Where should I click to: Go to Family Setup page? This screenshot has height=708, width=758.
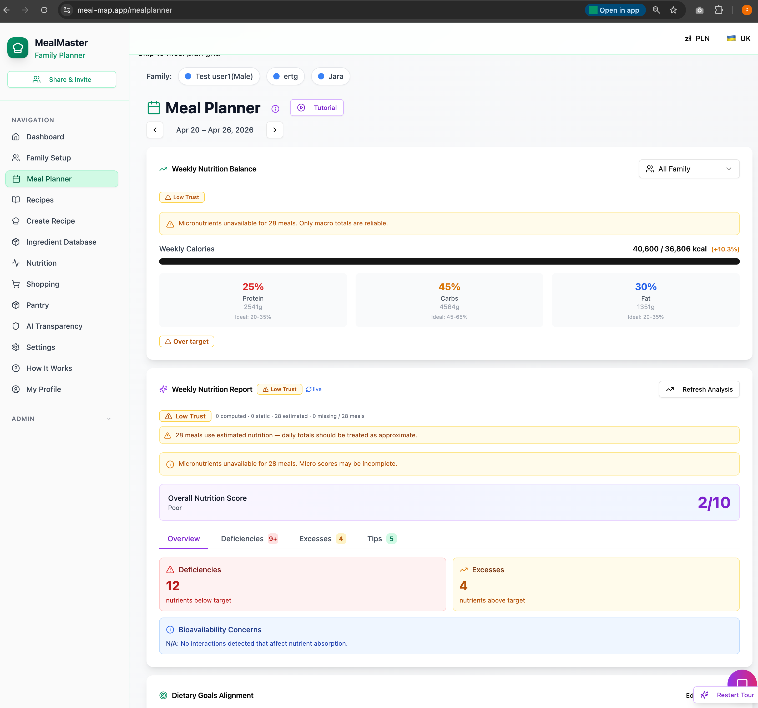(x=62, y=158)
